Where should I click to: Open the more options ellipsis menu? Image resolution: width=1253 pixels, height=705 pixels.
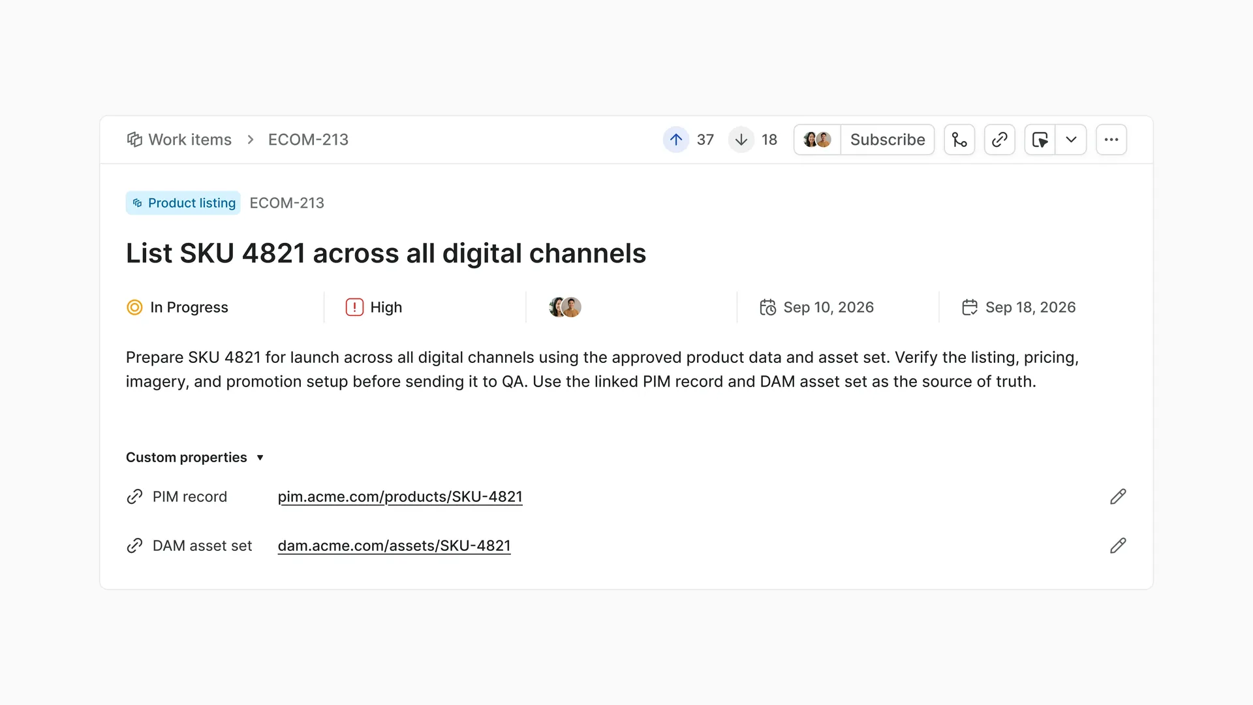pyautogui.click(x=1111, y=140)
